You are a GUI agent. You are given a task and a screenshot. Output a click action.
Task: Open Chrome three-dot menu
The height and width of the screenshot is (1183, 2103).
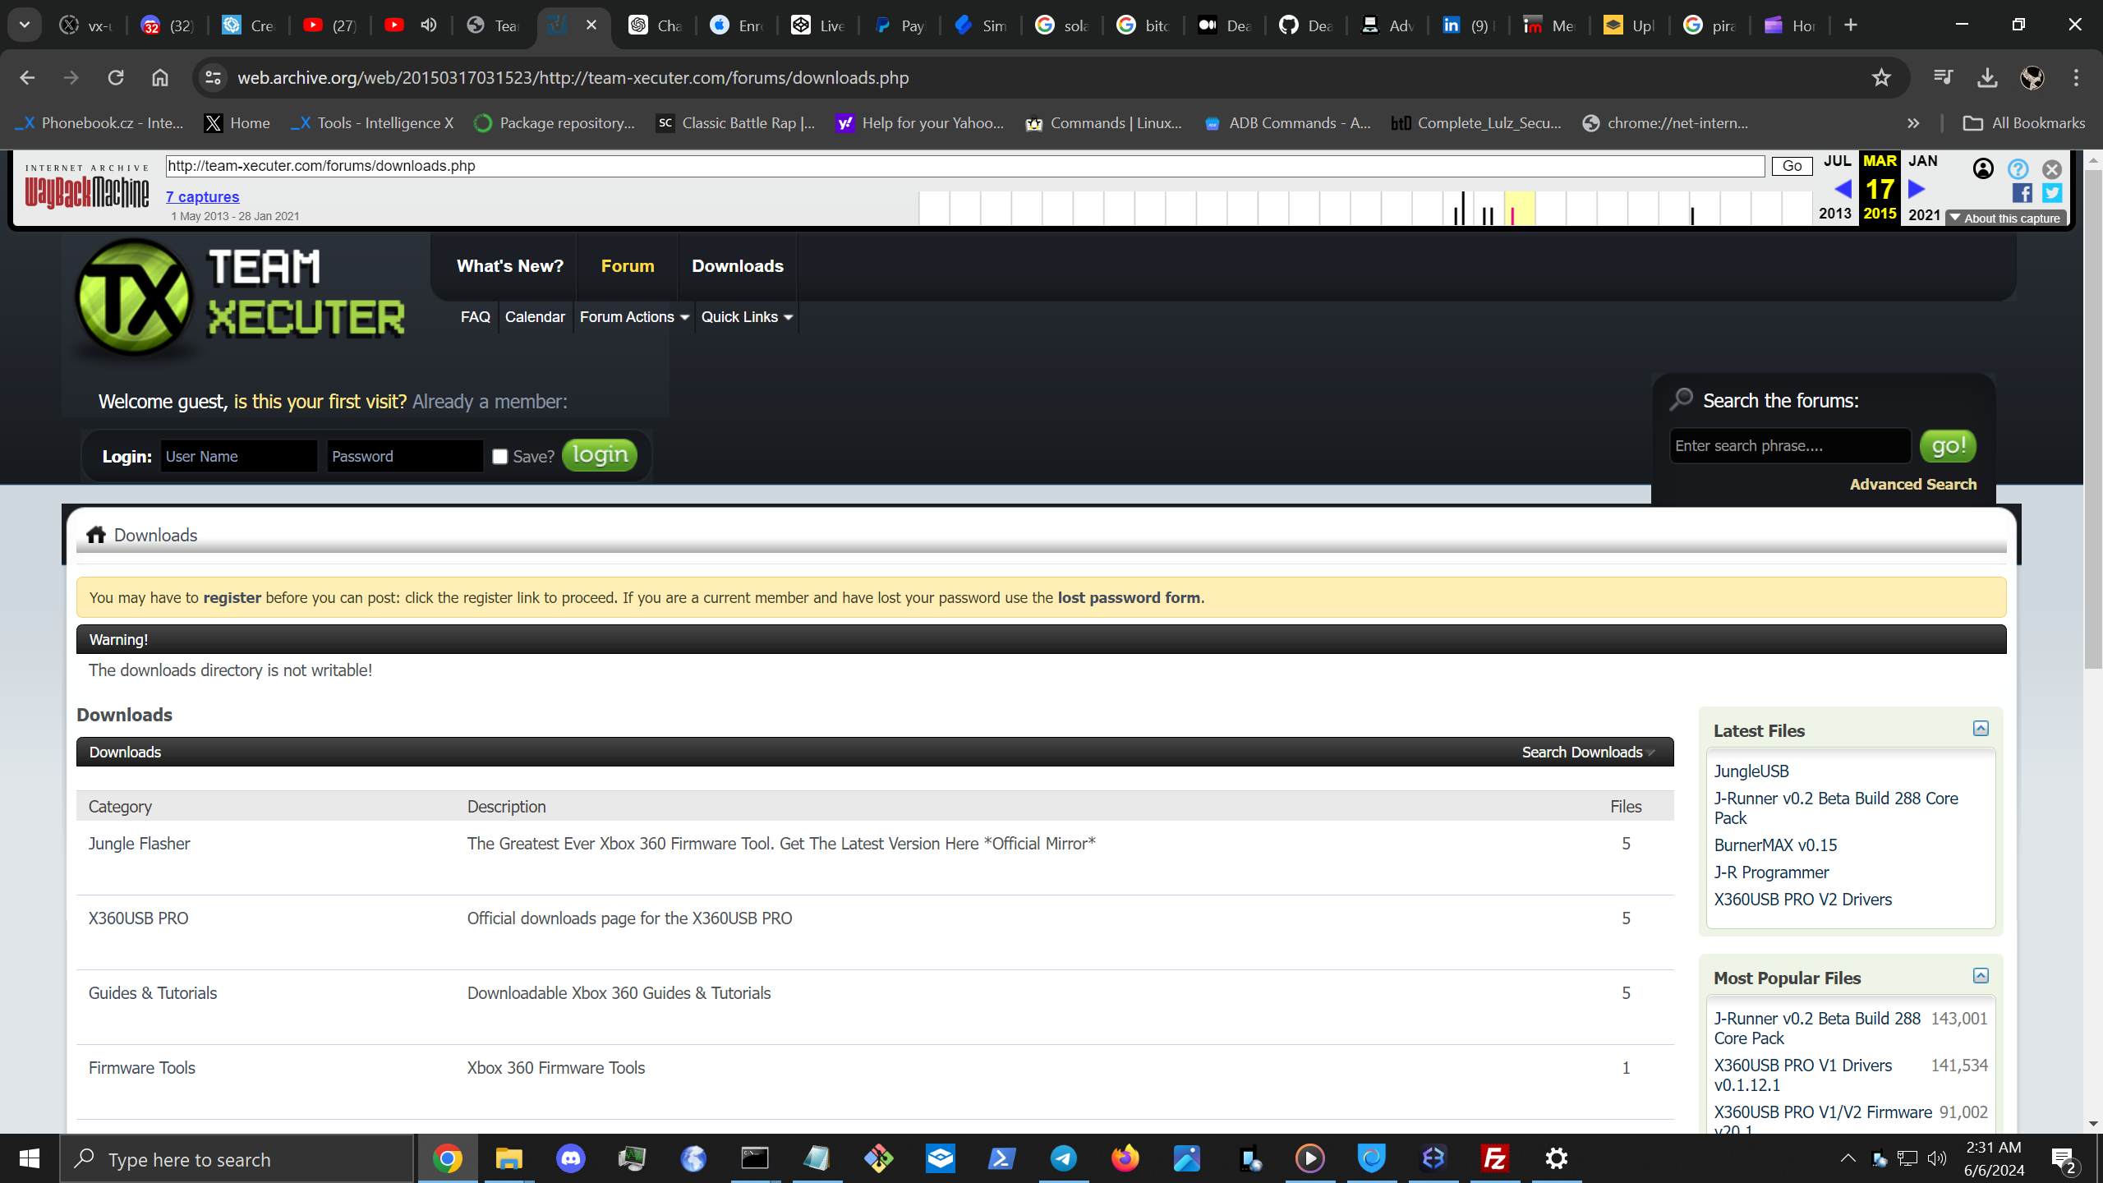pyautogui.click(x=2077, y=78)
